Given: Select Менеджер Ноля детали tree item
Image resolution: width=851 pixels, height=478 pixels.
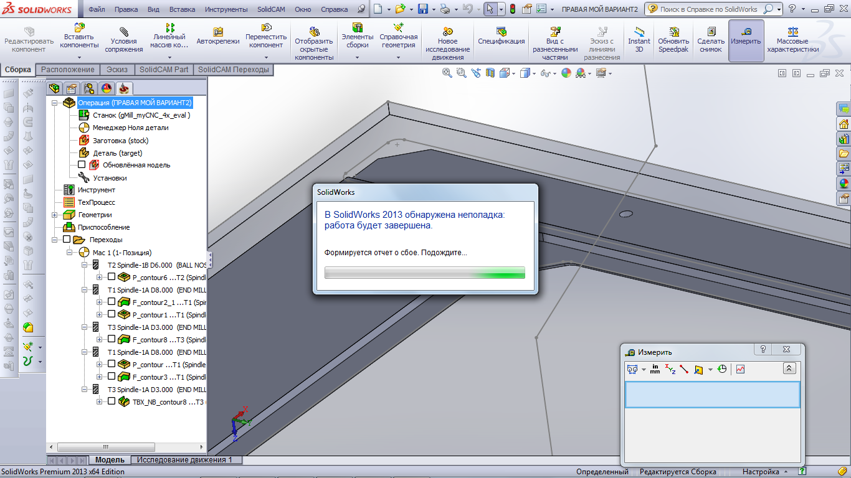Looking at the screenshot, I should pos(131,128).
